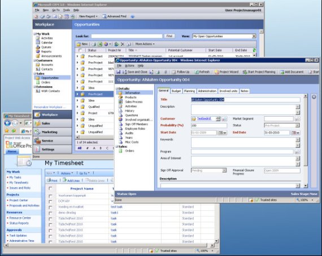Viewport: 322px width, 256px height.
Task: Open History in Opportunity details tree
Action: click(x=129, y=111)
